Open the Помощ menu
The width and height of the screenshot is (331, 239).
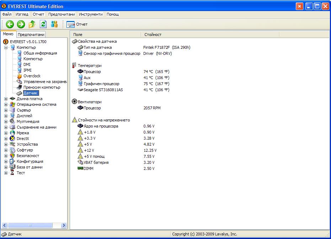(113, 14)
